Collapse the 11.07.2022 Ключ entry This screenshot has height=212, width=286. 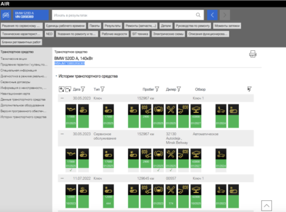62,178
